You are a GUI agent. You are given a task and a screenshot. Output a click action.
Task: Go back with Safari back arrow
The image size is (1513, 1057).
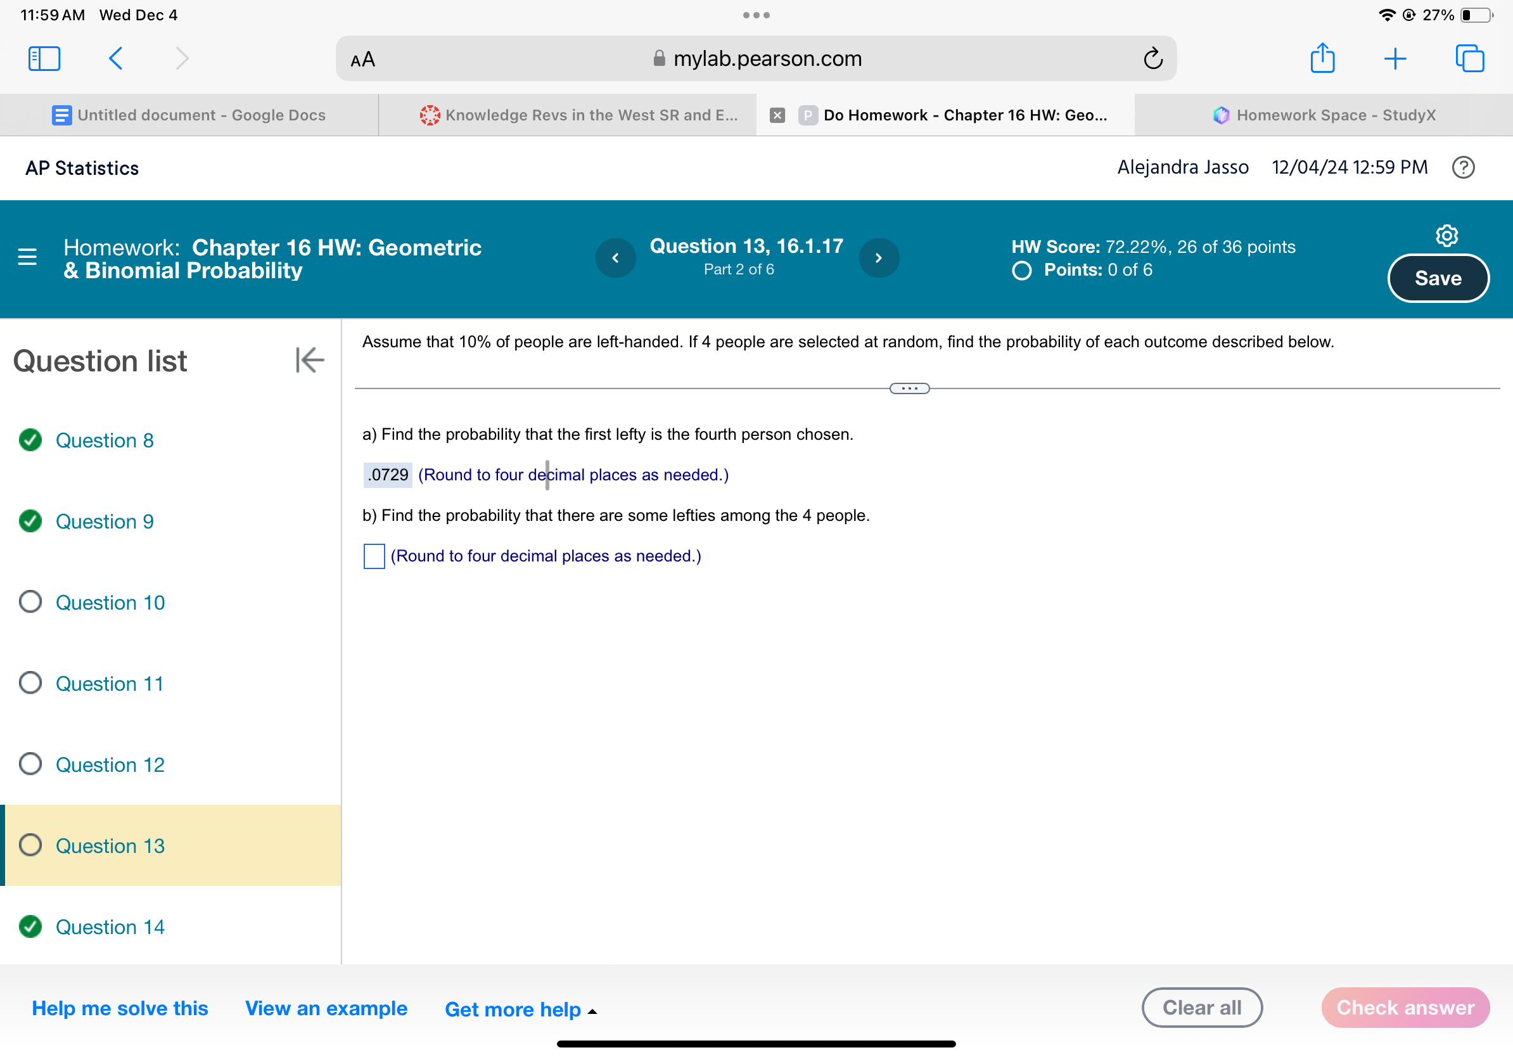click(115, 58)
